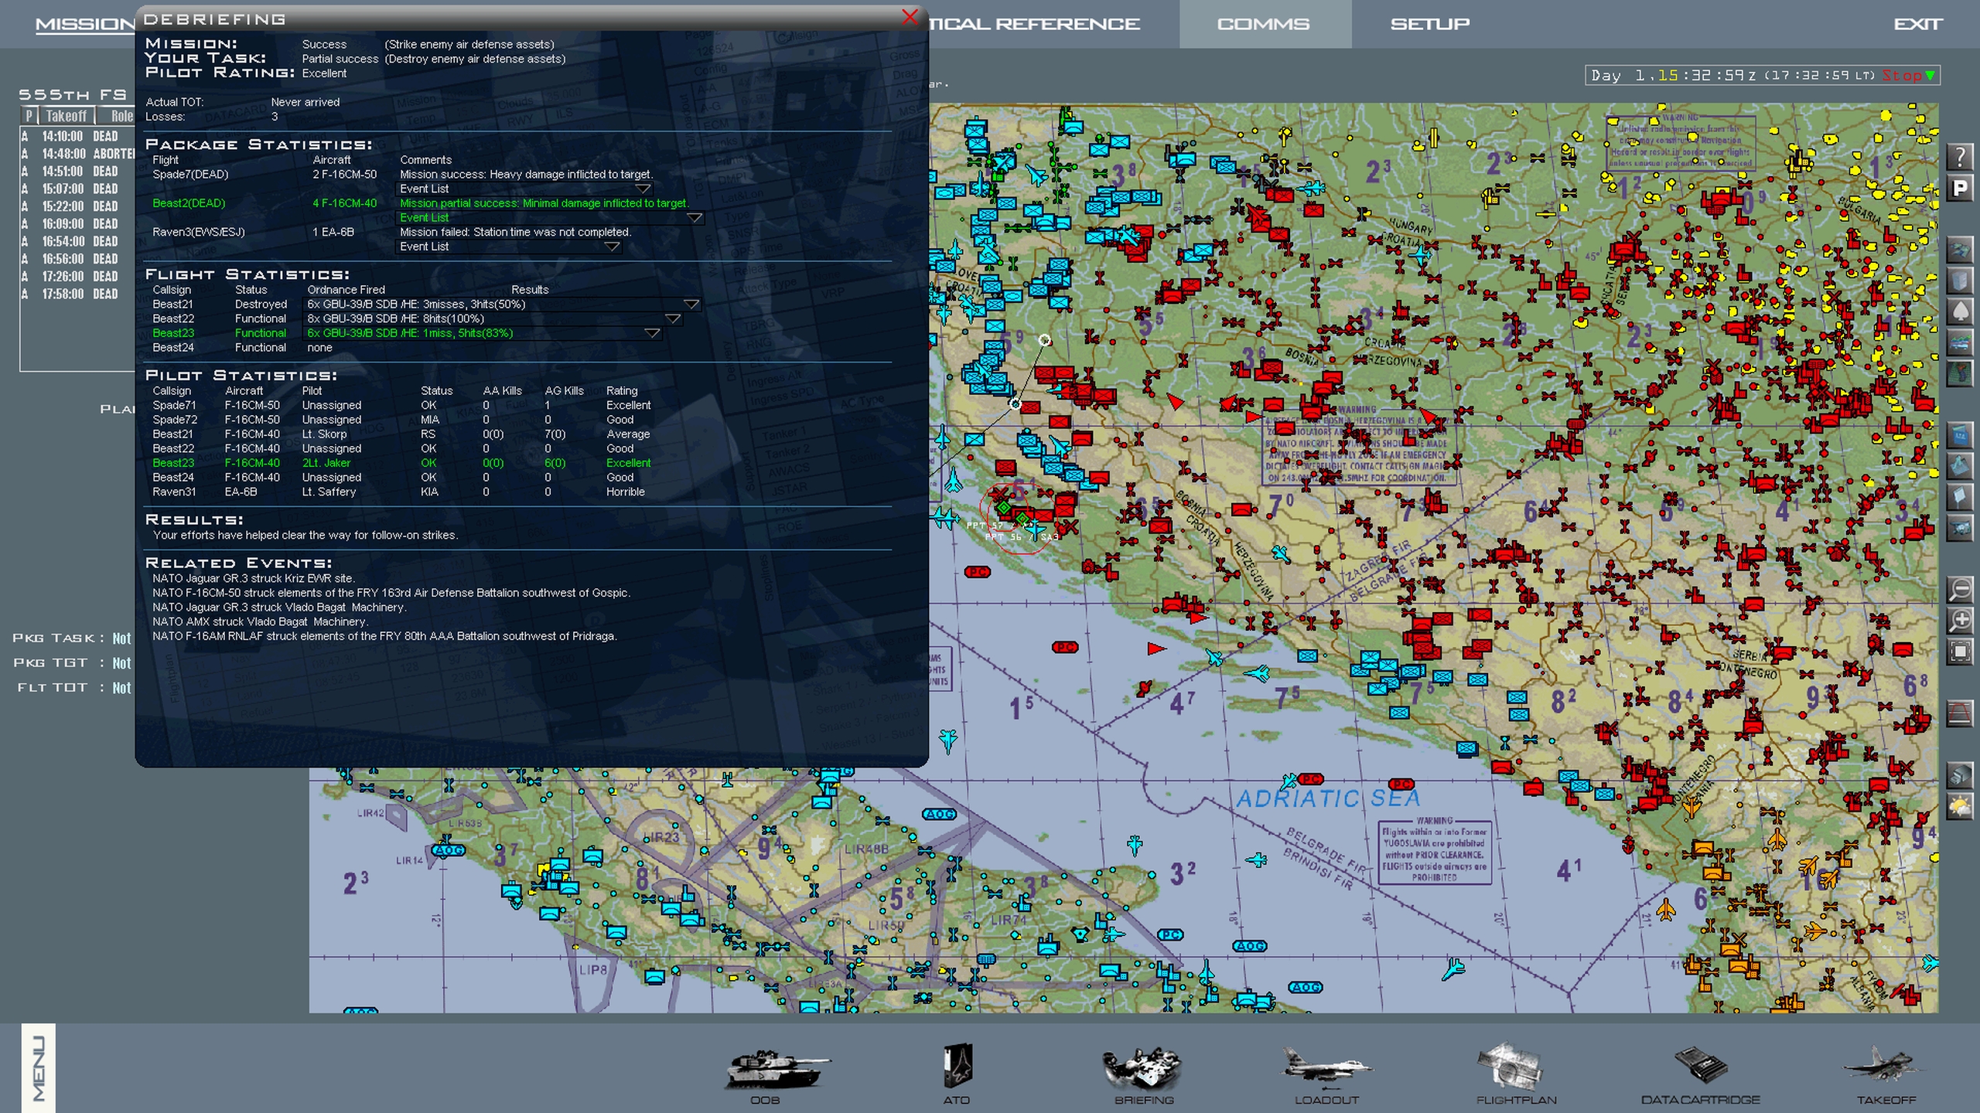Open the MISSION tab
This screenshot has width=1980, height=1113.
(x=85, y=24)
